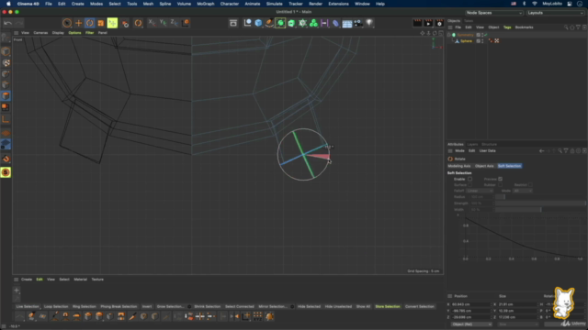Select the Move tool icon
The width and height of the screenshot is (588, 330).
pos(78,23)
